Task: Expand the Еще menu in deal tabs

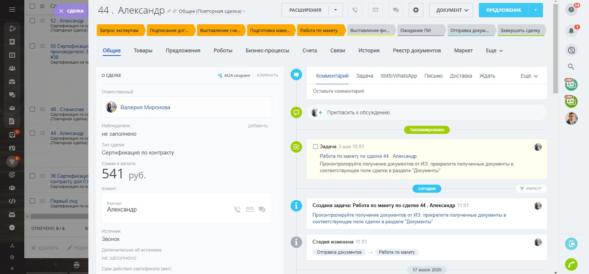Action: point(494,50)
